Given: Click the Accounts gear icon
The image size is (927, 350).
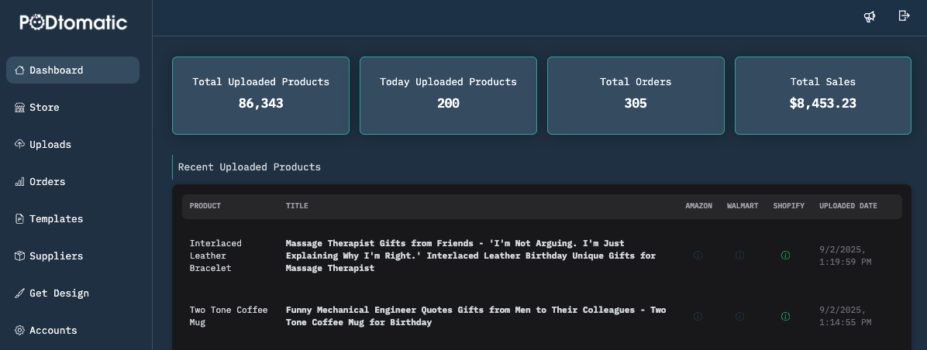Looking at the screenshot, I should tap(19, 331).
